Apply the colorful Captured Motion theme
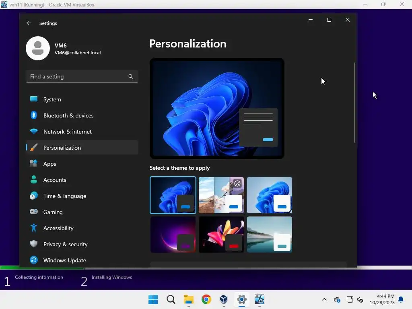The width and height of the screenshot is (412, 309). pyautogui.click(x=221, y=235)
